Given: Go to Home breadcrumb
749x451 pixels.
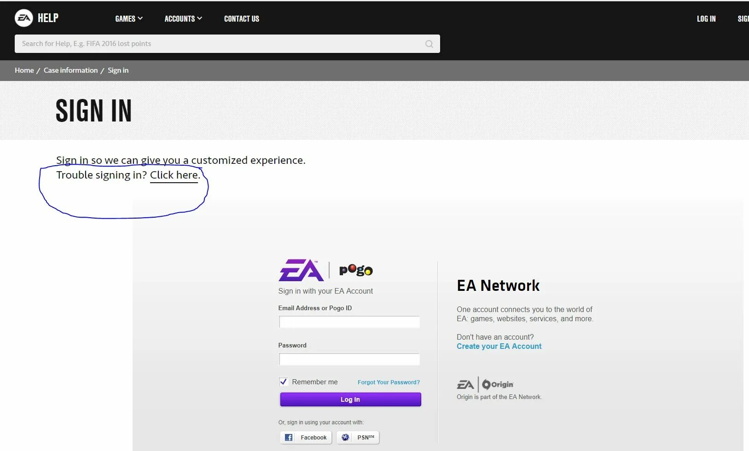Looking at the screenshot, I should [x=24, y=70].
